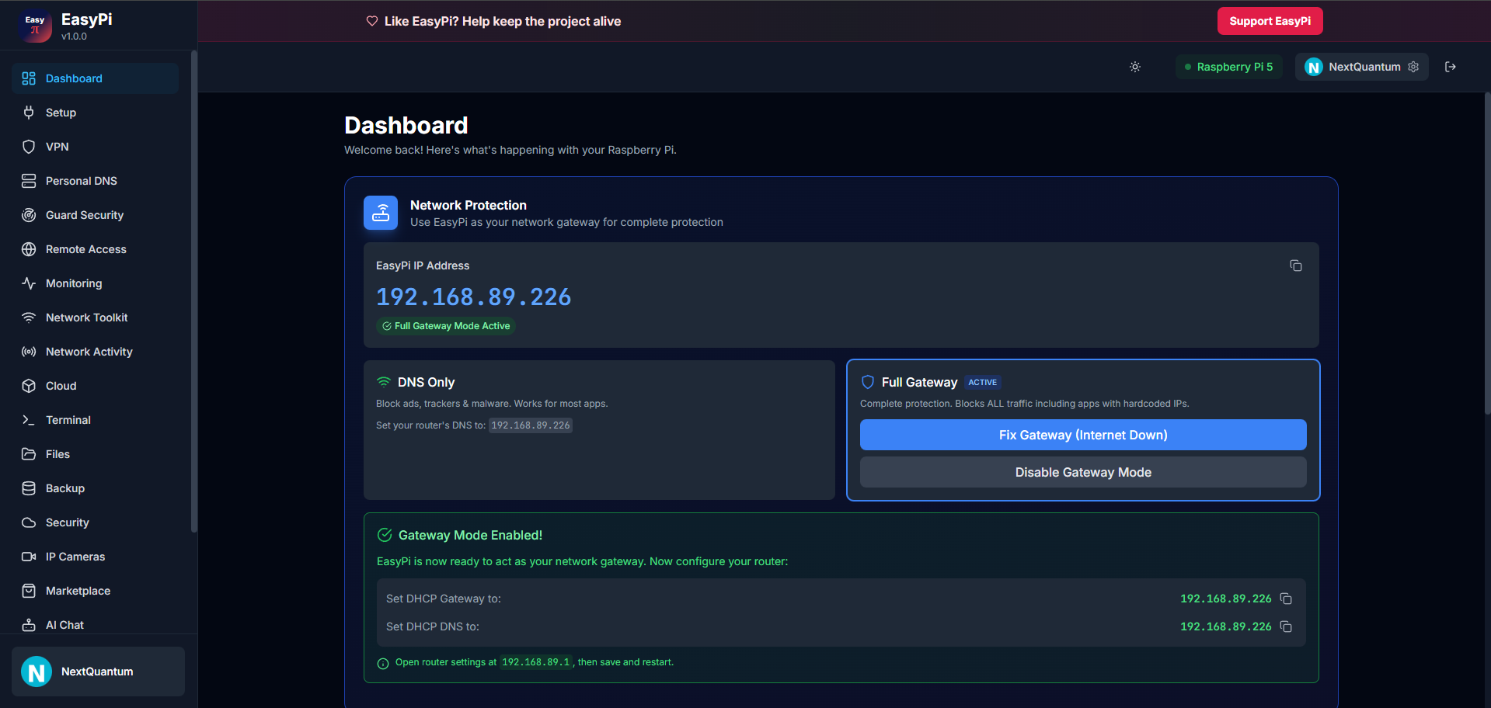Copy the DHCP Gateway address
Image resolution: width=1491 pixels, height=708 pixels.
tap(1286, 599)
